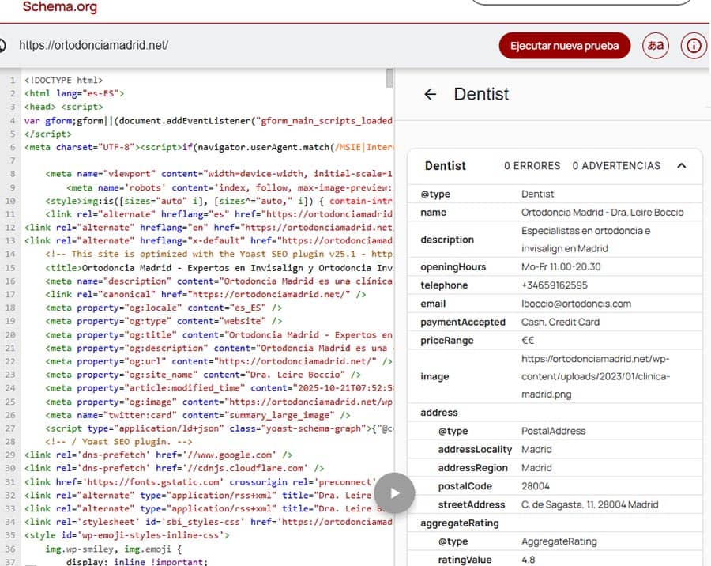The width and height of the screenshot is (711, 566).
Task: Click the DOCTYPE html line in the code
Action: click(x=63, y=81)
